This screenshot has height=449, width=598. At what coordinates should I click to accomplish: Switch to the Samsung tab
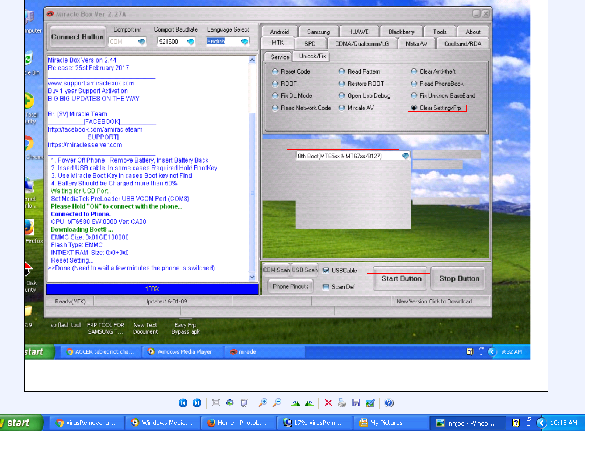pyautogui.click(x=318, y=32)
